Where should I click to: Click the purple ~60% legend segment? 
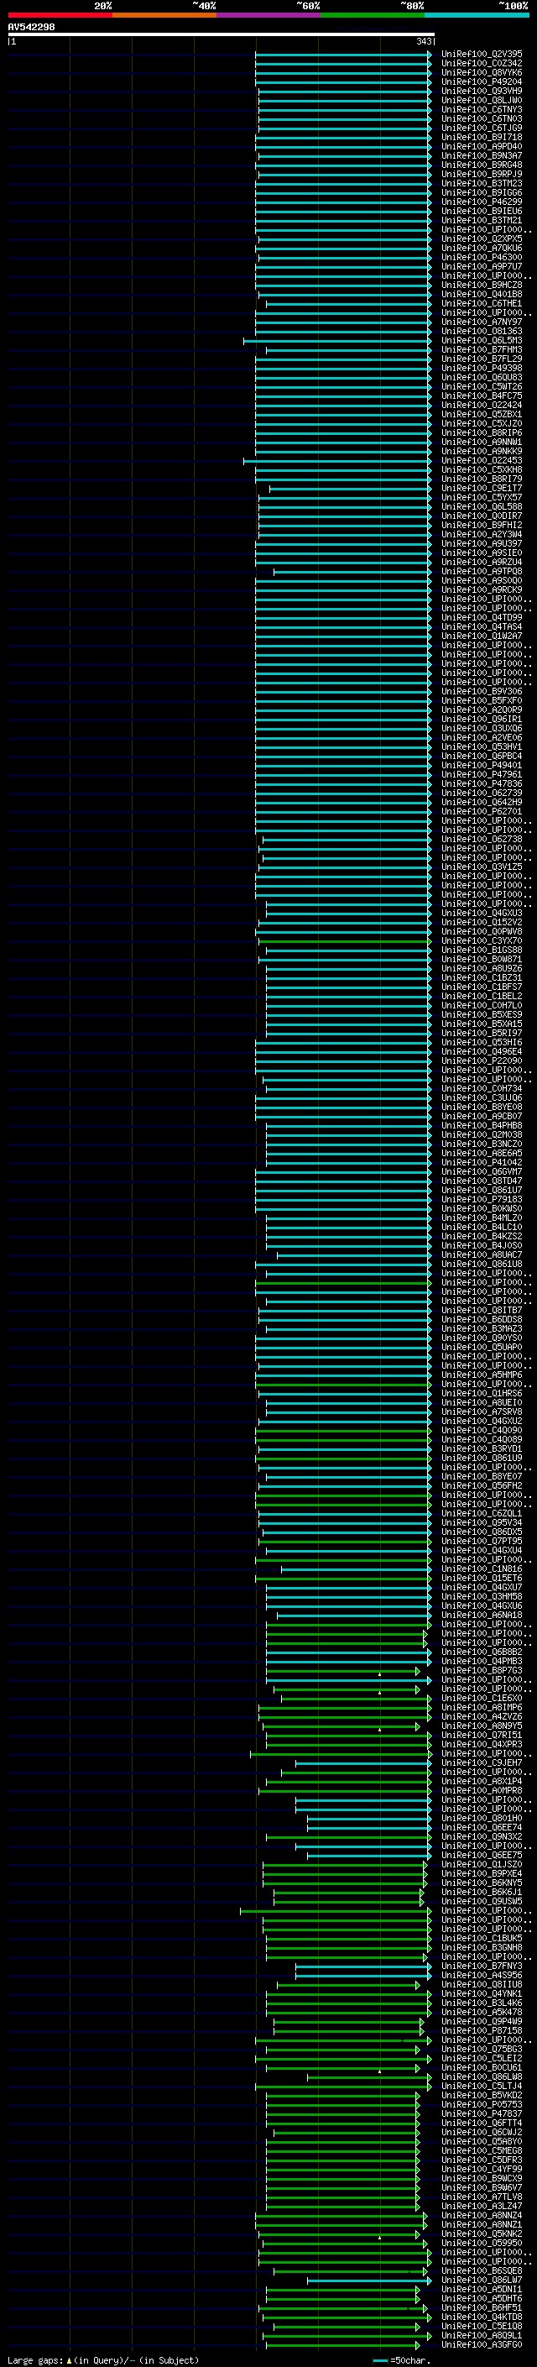point(268,15)
